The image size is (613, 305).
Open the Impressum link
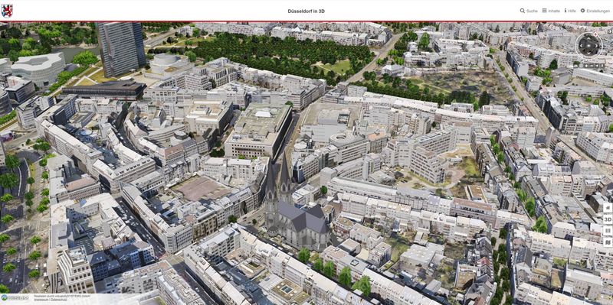41,300
